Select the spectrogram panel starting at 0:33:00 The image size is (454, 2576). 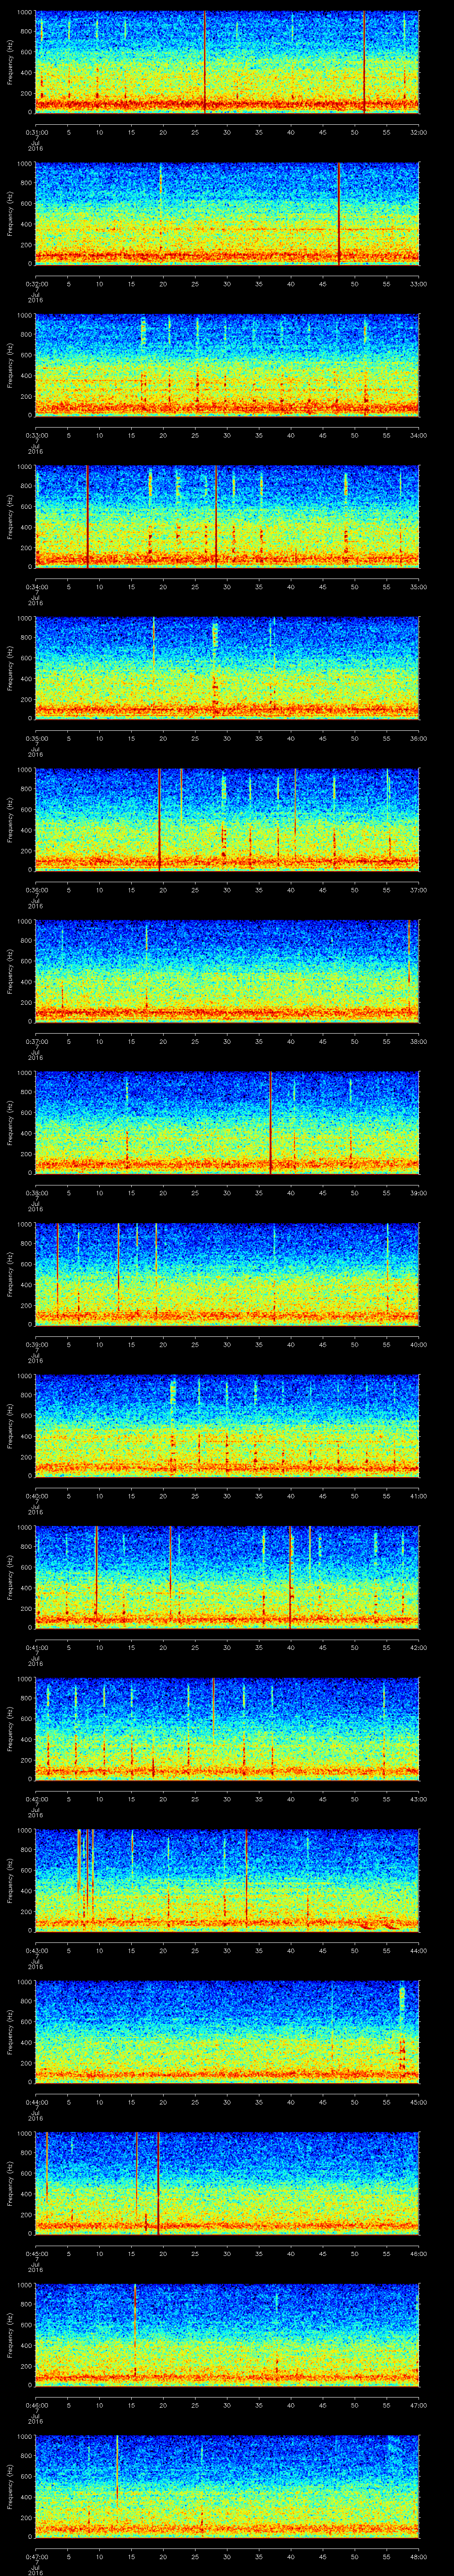click(227, 365)
